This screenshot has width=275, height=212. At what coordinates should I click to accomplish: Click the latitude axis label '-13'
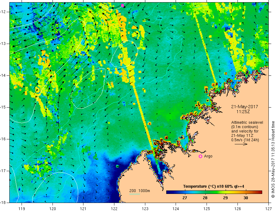pyautogui.click(x=3, y=44)
